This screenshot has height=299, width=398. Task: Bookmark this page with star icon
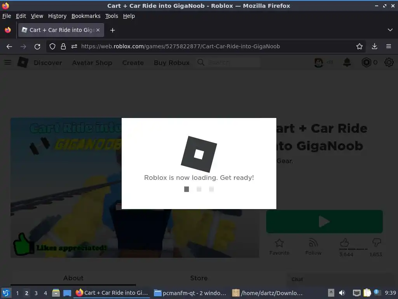(360, 46)
